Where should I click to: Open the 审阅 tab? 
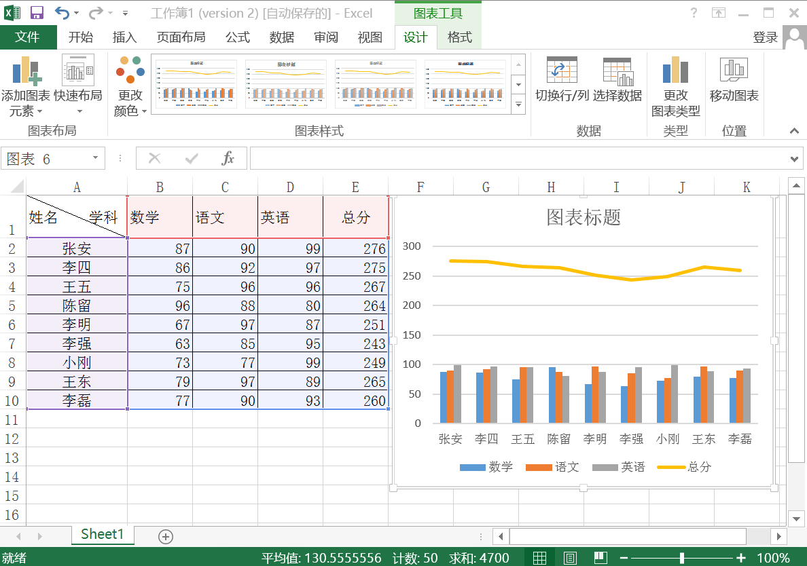(x=326, y=37)
